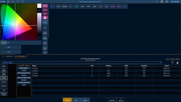Open the Rosco Supergel gel library

(45, 38)
